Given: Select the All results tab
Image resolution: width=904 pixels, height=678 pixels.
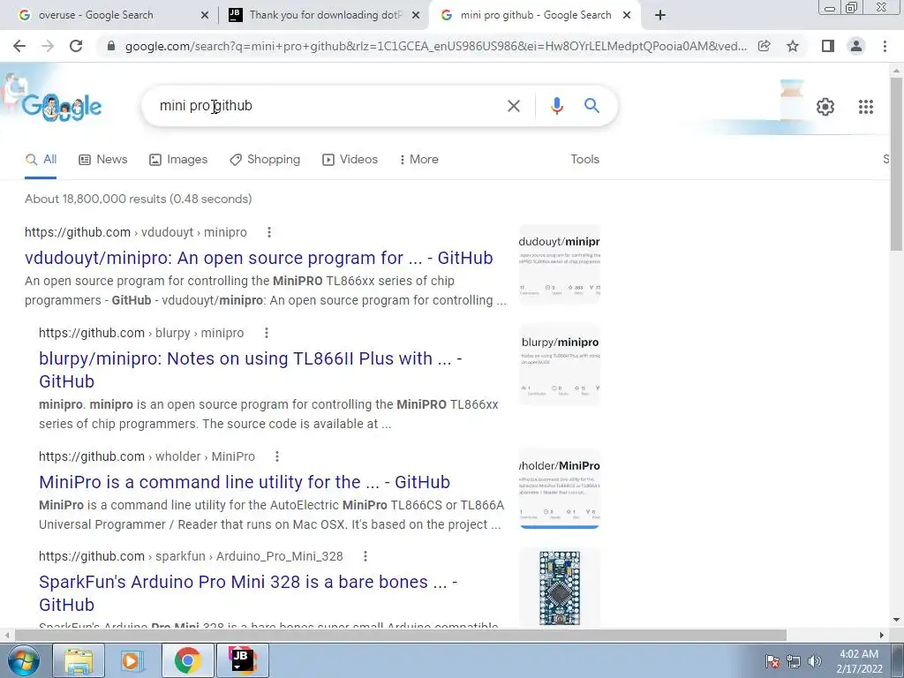Looking at the screenshot, I should coord(41,160).
